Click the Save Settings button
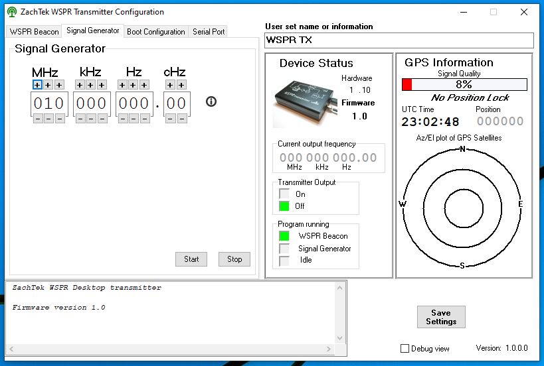The image size is (544, 366). point(441,317)
